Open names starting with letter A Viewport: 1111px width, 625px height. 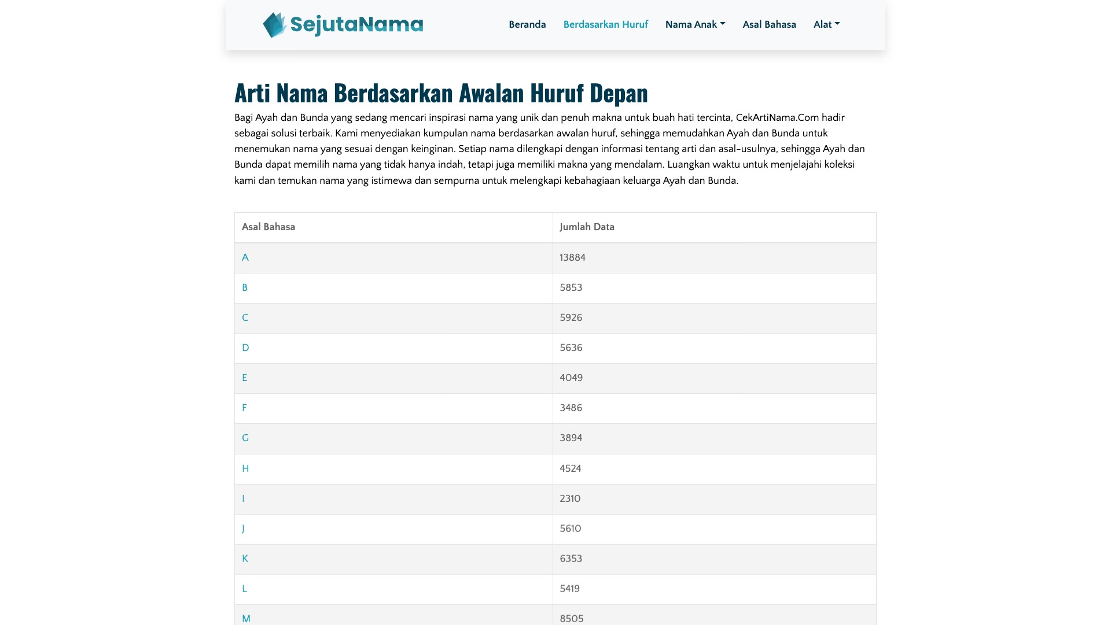245,257
